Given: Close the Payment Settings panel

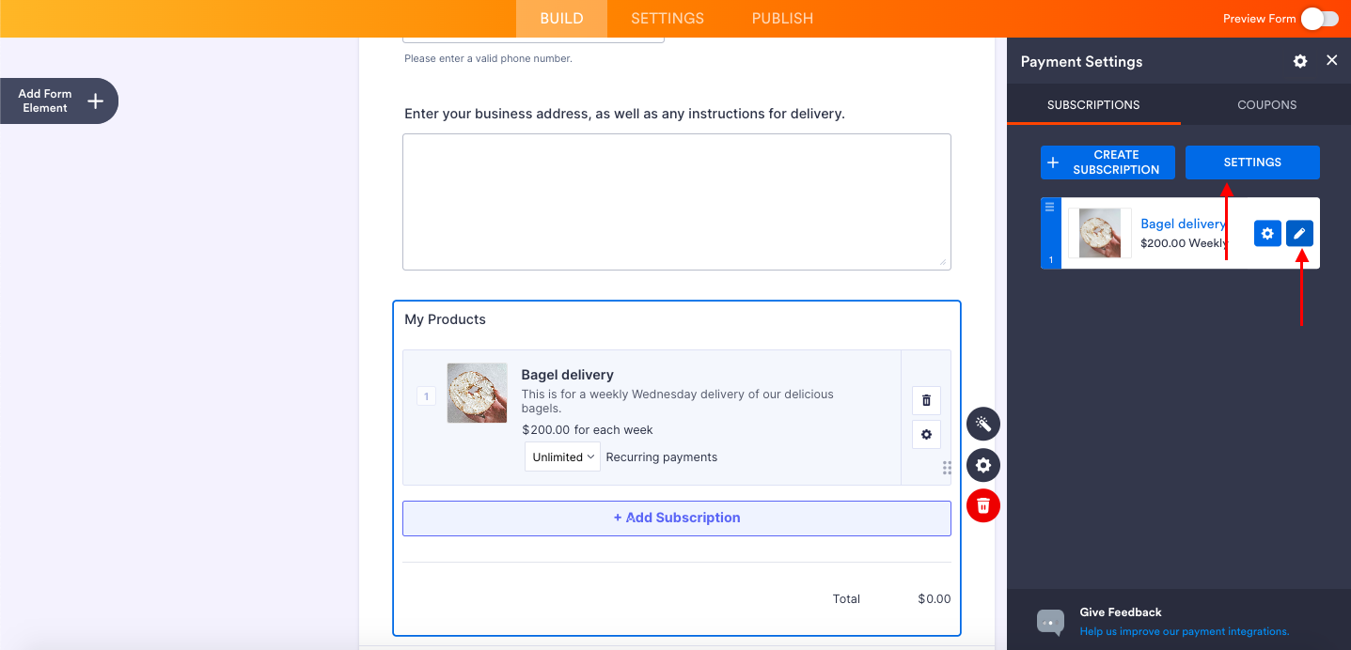Looking at the screenshot, I should [1331, 60].
